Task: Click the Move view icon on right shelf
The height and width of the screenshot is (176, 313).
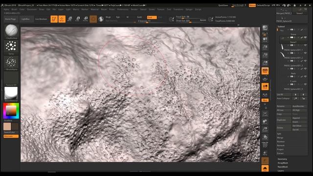Action: tap(265, 122)
